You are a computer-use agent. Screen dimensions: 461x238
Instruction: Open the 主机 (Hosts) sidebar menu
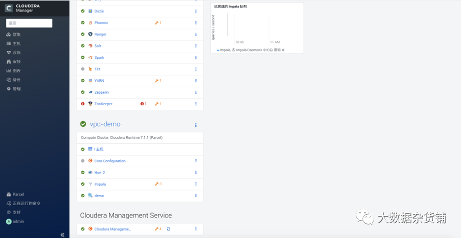[13, 43]
